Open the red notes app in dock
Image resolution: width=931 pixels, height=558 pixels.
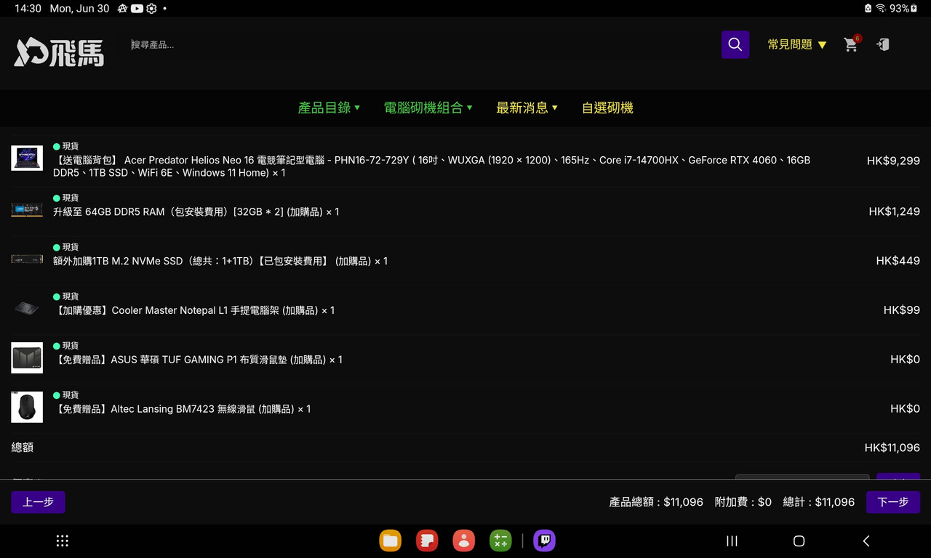point(427,541)
